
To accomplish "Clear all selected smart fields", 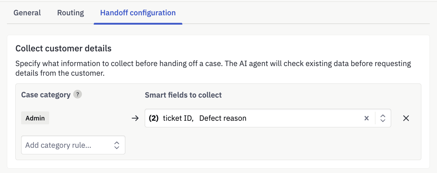I will coord(366,118).
